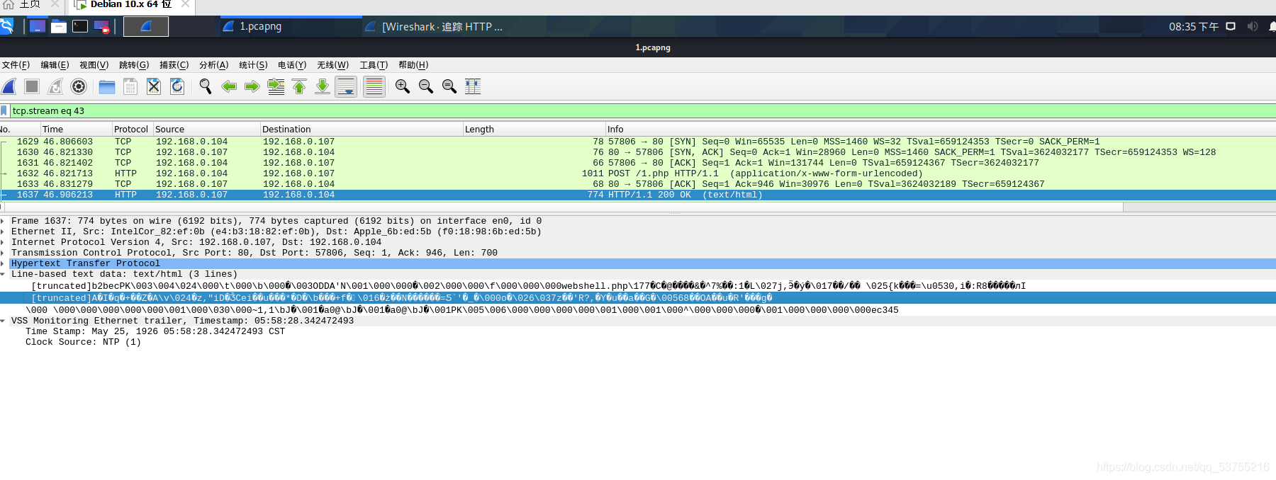The image size is (1276, 480).
Task: Select packet 1630 SYN, ACK row
Action: click(638, 152)
